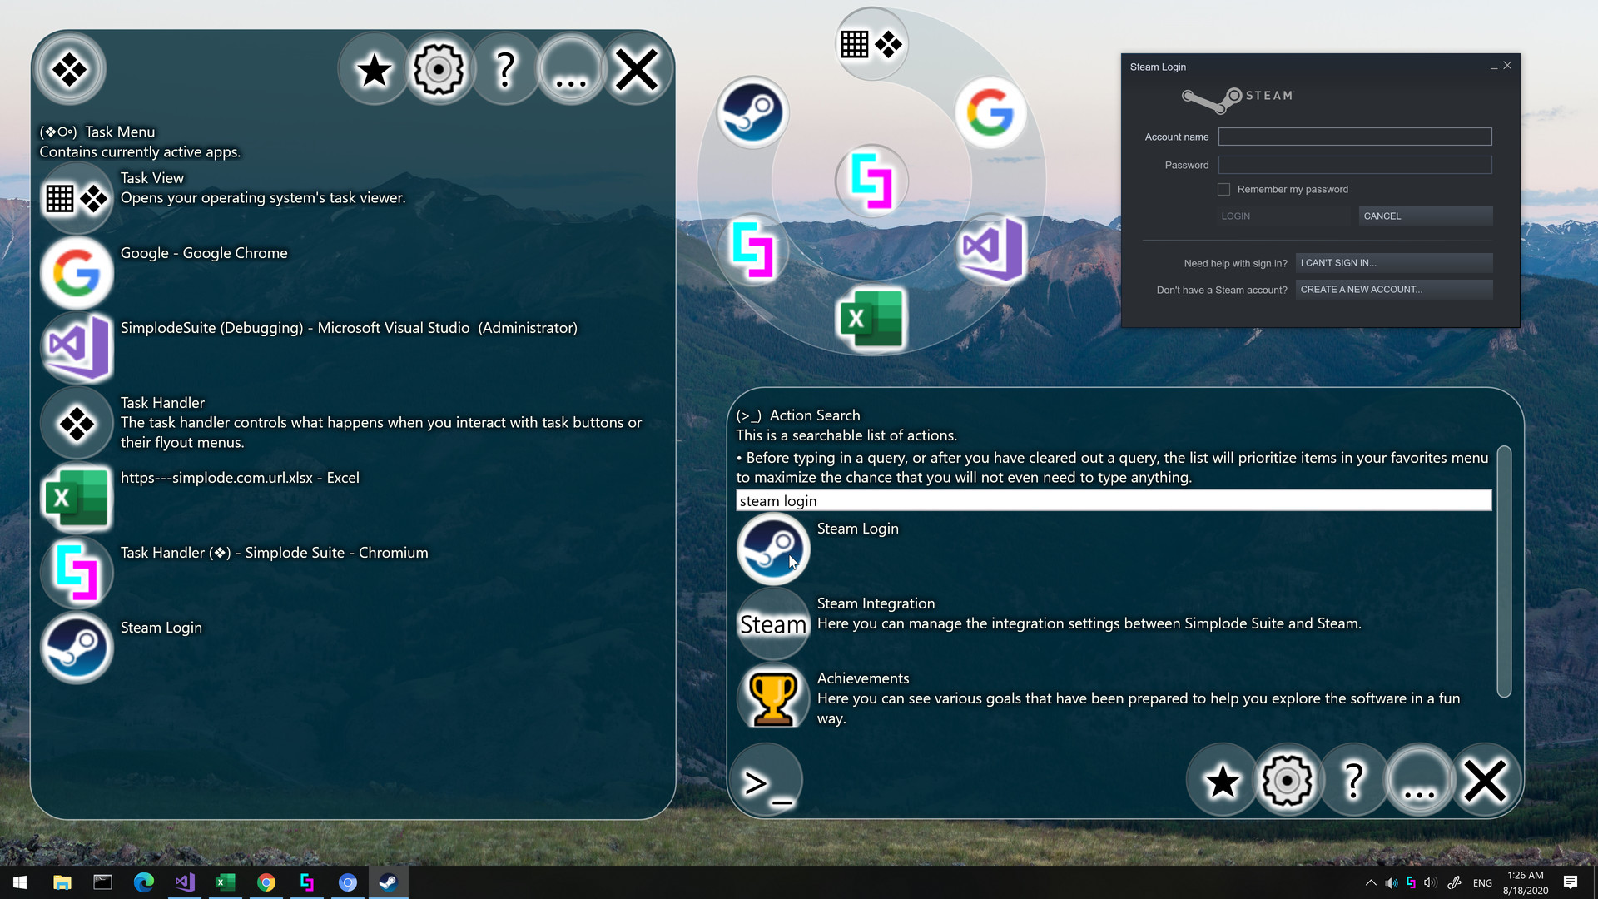Expand Task Menu star favorites button
The height and width of the screenshot is (899, 1598).
(373, 69)
